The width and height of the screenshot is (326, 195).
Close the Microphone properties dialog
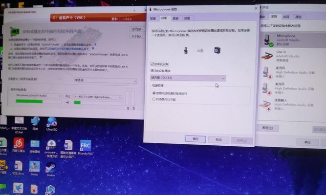[256, 8]
